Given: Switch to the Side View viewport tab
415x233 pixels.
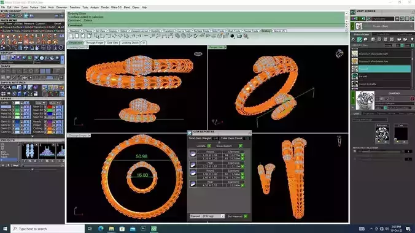Looking at the screenshot, I should (113, 42).
